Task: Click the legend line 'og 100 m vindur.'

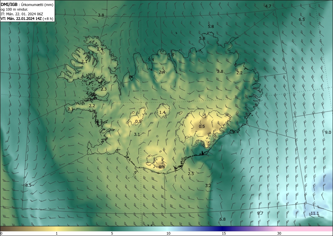Action: click(x=14, y=9)
